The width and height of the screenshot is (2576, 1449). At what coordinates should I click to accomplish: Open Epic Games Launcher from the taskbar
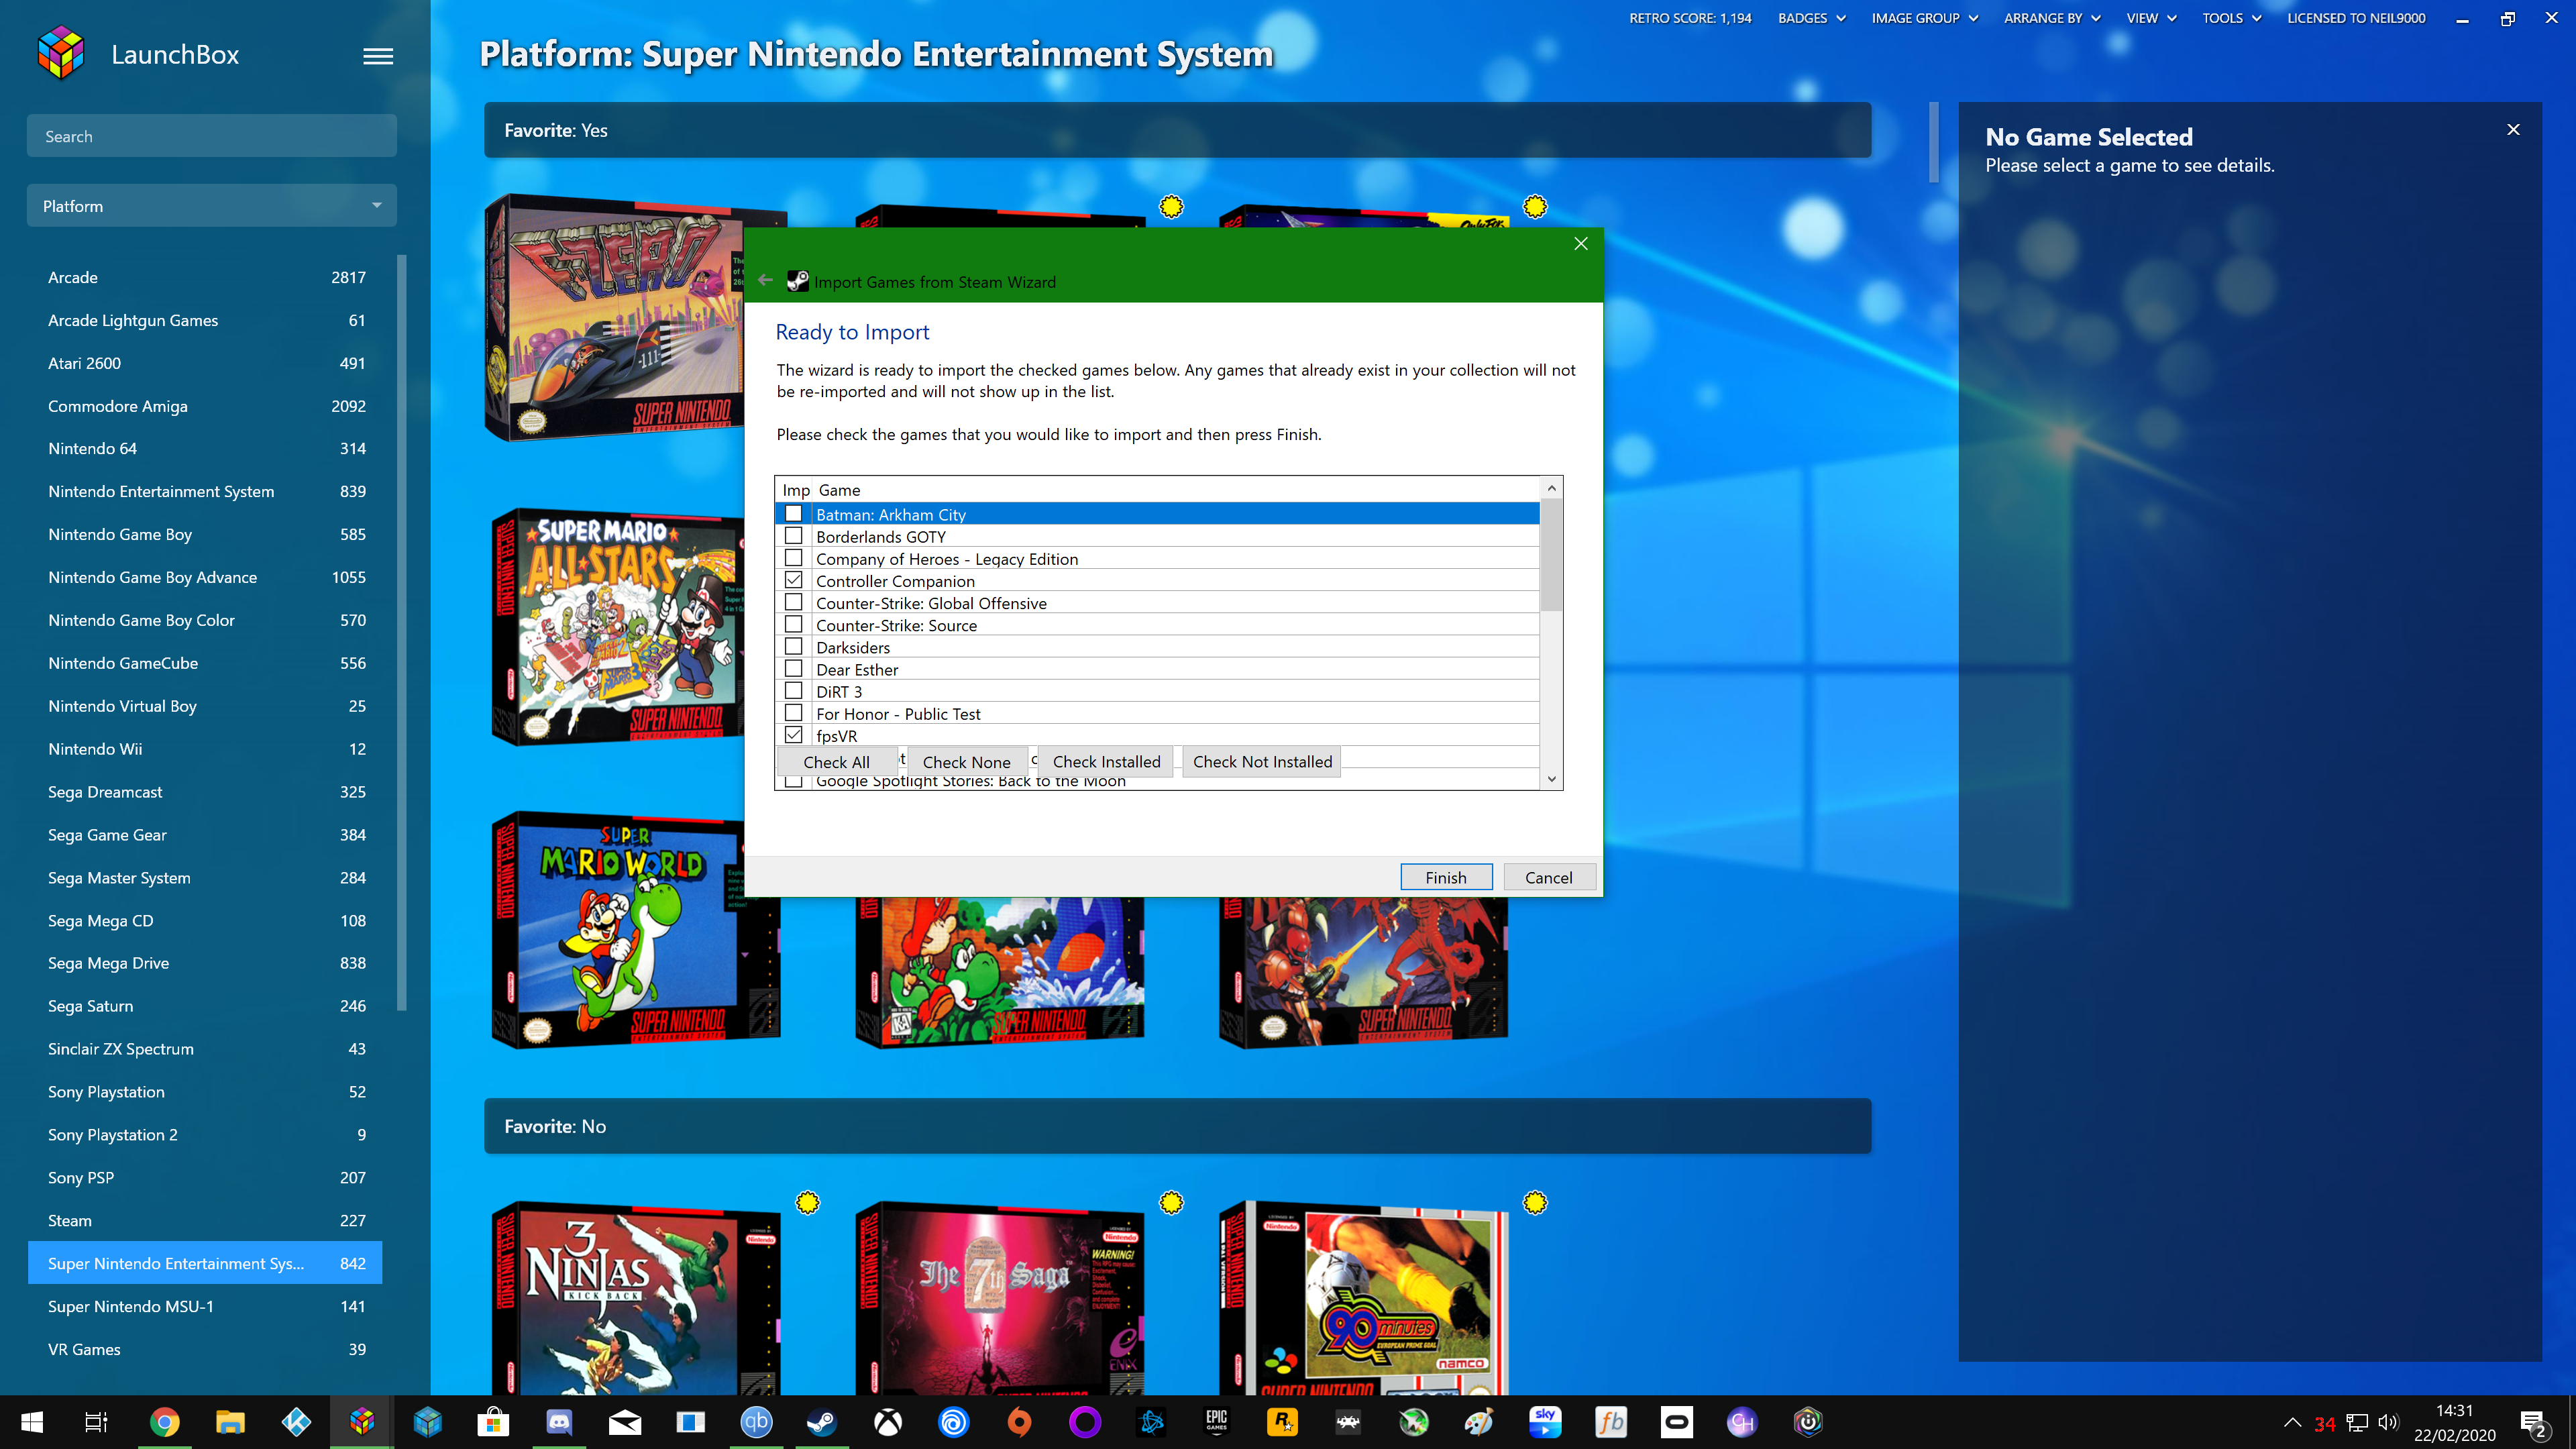click(x=1216, y=1422)
